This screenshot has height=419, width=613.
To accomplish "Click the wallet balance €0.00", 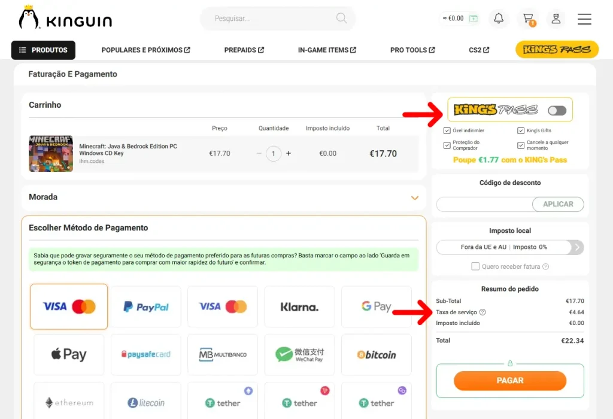I will 453,19.
